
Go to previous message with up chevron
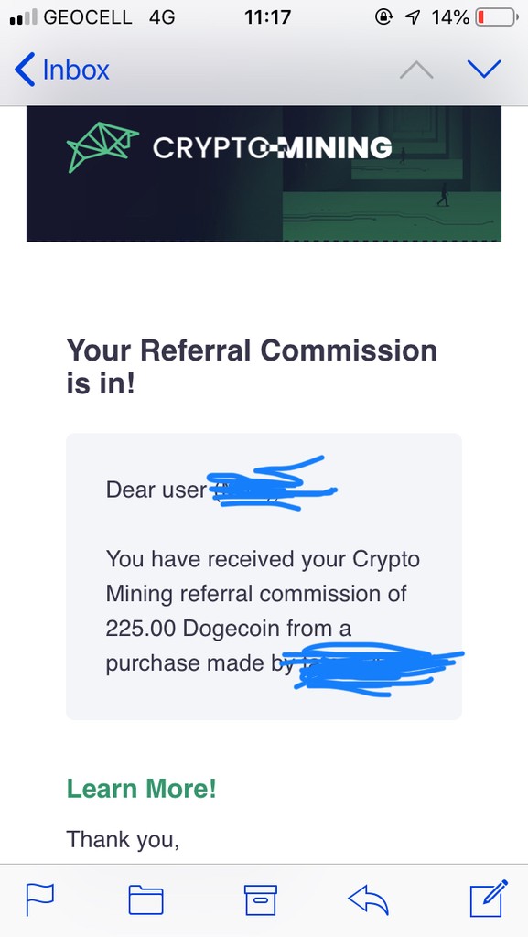coord(416,70)
